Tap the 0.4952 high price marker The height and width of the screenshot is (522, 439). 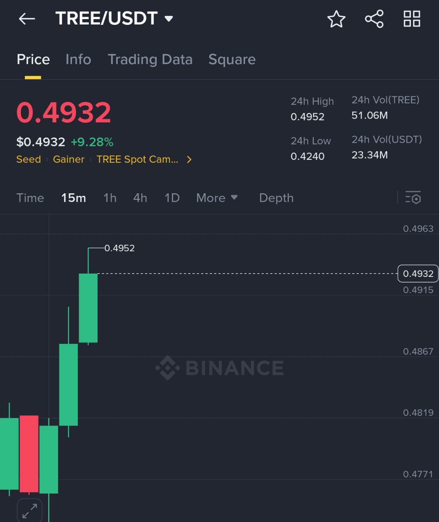tap(119, 248)
